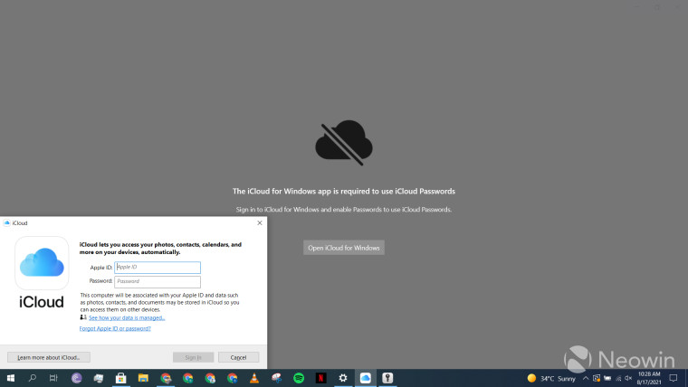Open Snipping tool icon in the taskbar

276,378
